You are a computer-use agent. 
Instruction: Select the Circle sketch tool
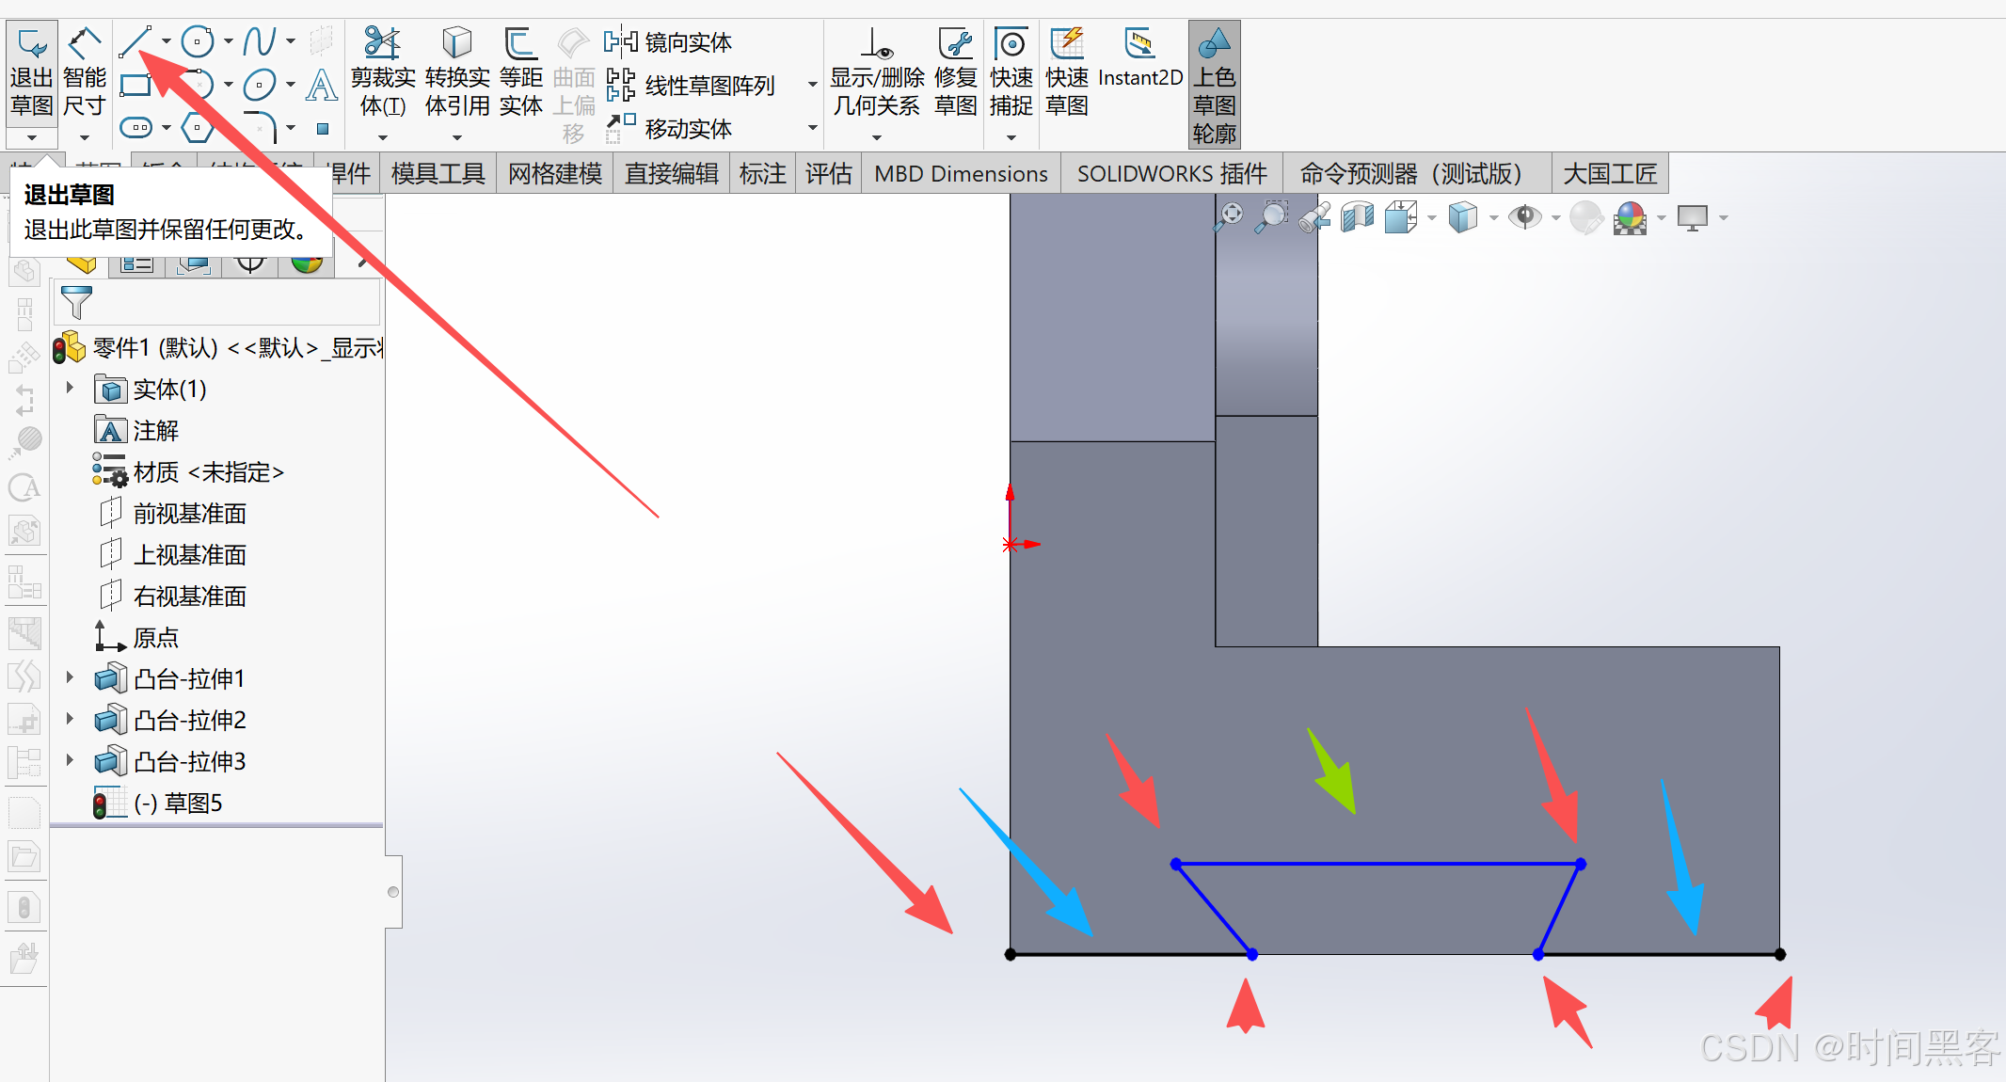[198, 41]
